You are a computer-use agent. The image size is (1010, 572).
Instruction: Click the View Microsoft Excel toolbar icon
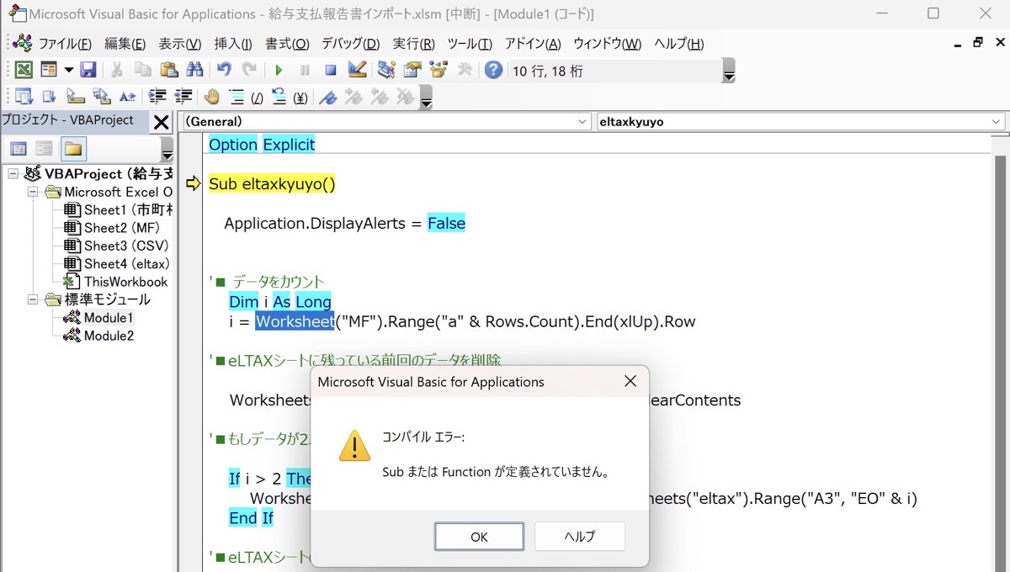tap(24, 70)
